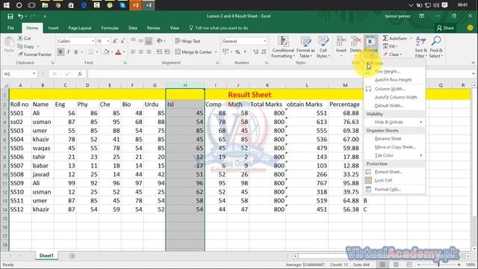The height and width of the screenshot is (269, 478).
Task: Add a new sheet with plus icon
Action: click(72, 256)
